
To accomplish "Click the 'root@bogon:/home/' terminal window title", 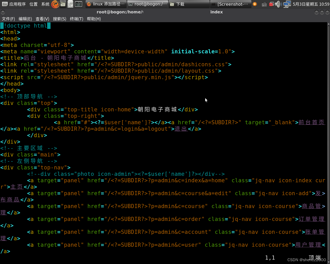I will tap(120, 12).
